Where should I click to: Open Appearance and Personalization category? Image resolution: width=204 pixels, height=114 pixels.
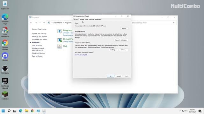(38, 49)
